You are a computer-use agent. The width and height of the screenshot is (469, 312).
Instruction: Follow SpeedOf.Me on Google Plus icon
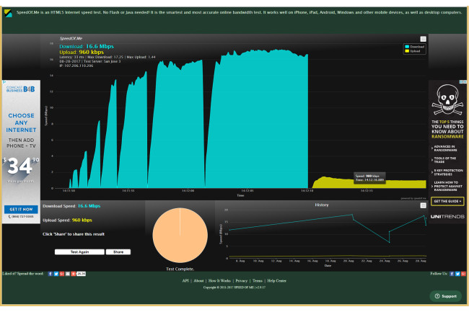click(464, 274)
